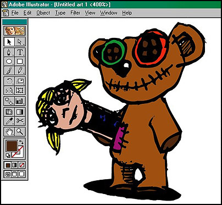This screenshot has width=222, height=205.
Task: Apply Gradient fill mode button
Action: (x=15, y=165)
